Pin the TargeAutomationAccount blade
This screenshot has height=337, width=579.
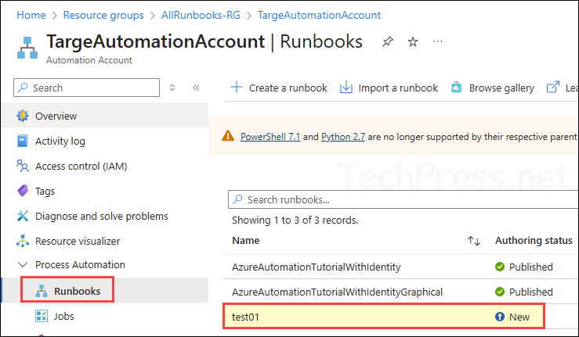[387, 41]
